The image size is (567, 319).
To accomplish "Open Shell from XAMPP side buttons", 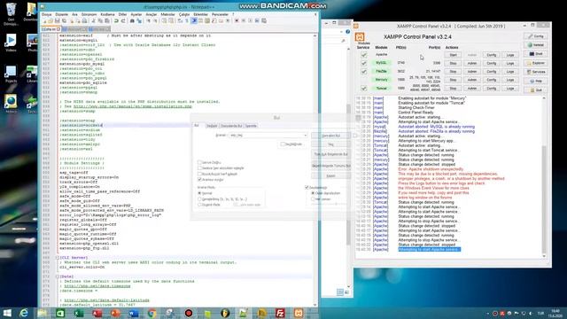I will click(535, 54).
